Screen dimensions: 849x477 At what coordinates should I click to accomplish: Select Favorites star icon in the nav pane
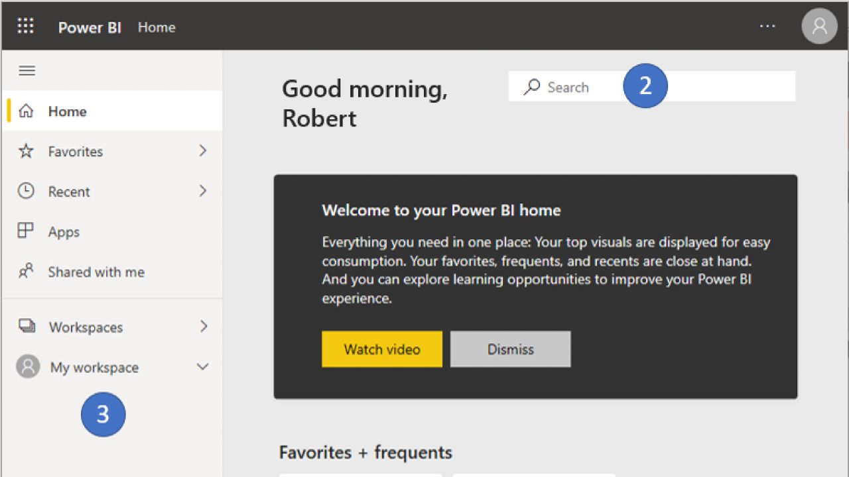(27, 151)
